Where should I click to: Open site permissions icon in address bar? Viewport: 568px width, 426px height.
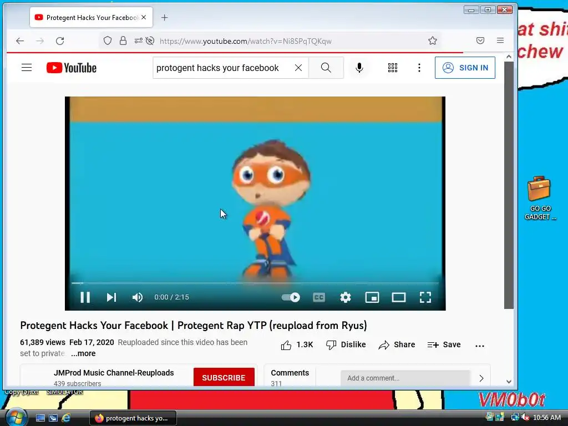pos(138,40)
